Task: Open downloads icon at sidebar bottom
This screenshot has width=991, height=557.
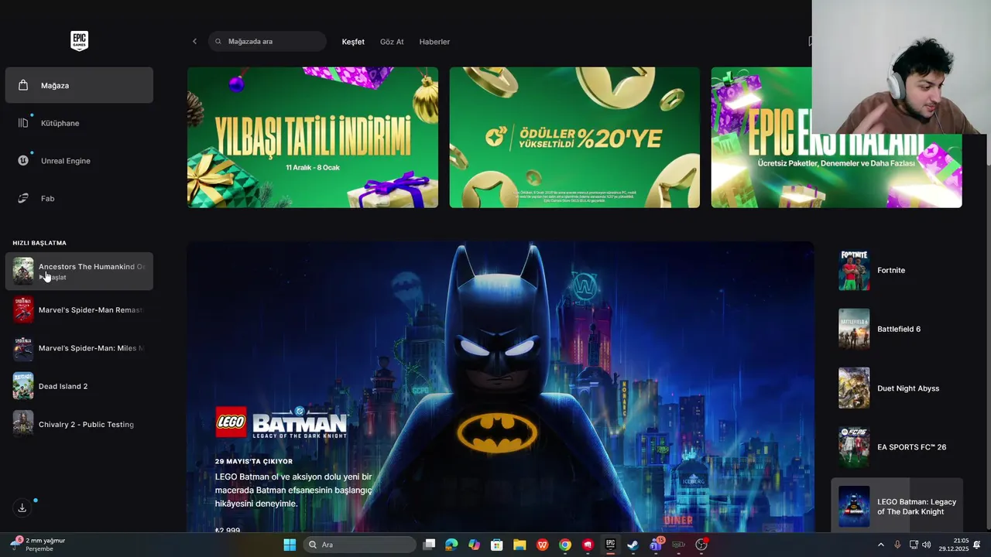Action: tap(22, 507)
